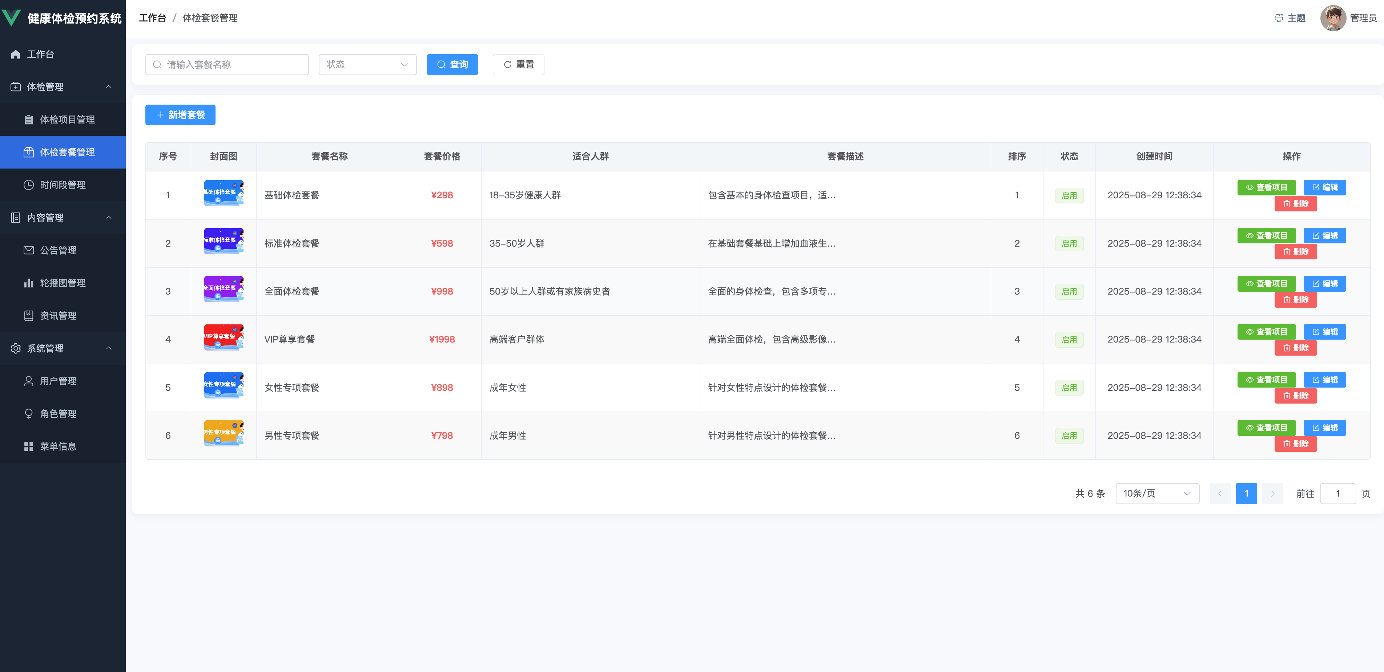1384x672 pixels.
Task: Open 用户管理 from the sidebar
Action: pyautogui.click(x=58, y=381)
